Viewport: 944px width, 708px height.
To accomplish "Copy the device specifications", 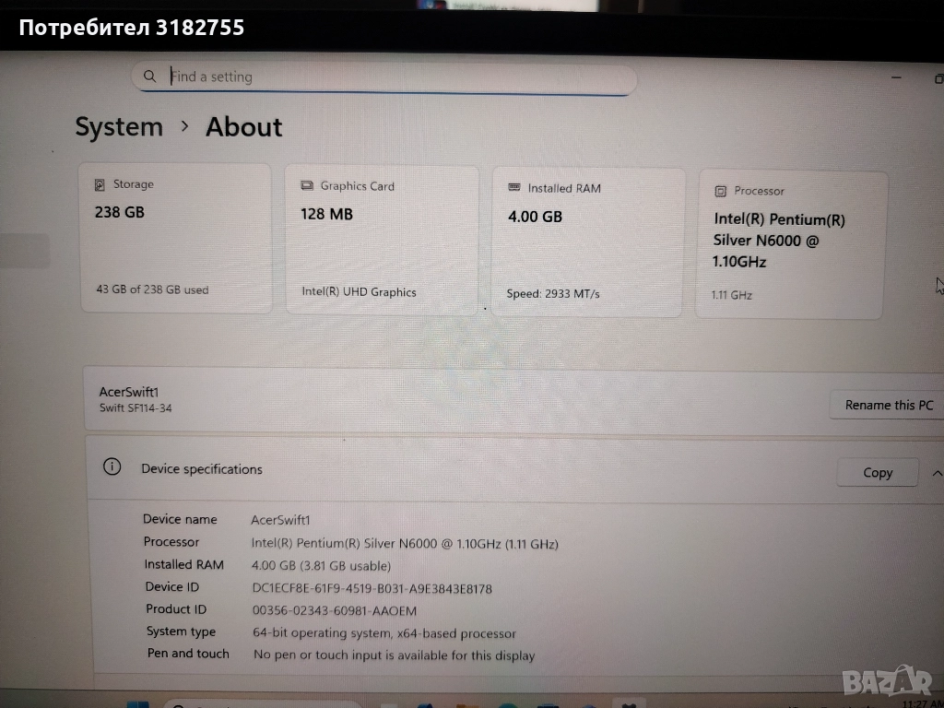I will coord(877,472).
